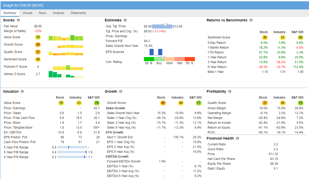
Task: Click the Industry Value Score 53 badge
Action: (79, 103)
